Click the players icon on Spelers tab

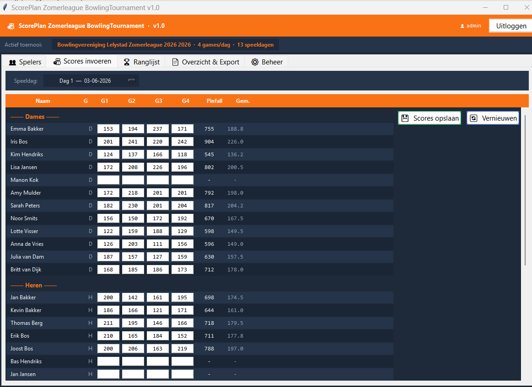click(x=12, y=62)
